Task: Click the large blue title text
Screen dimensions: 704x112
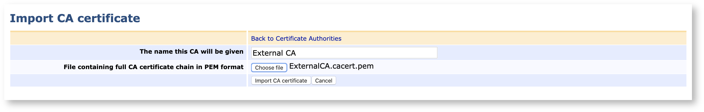Action: pos(75,18)
